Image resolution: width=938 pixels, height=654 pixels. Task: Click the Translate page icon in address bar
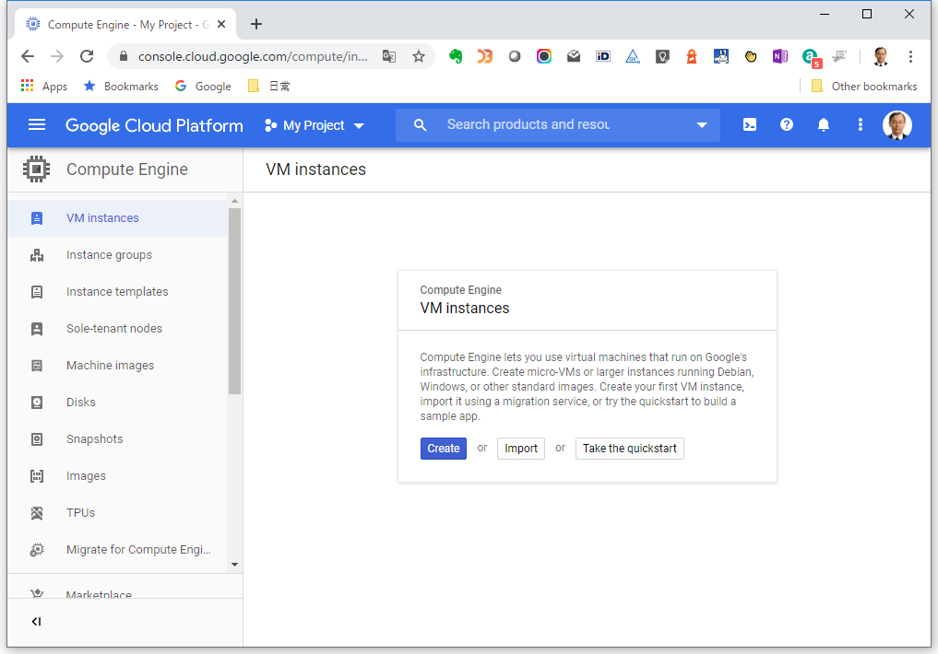click(389, 56)
